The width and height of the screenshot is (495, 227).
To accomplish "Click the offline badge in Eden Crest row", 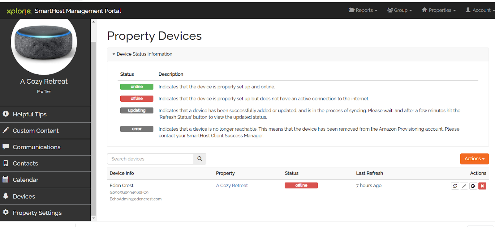I will [301, 185].
